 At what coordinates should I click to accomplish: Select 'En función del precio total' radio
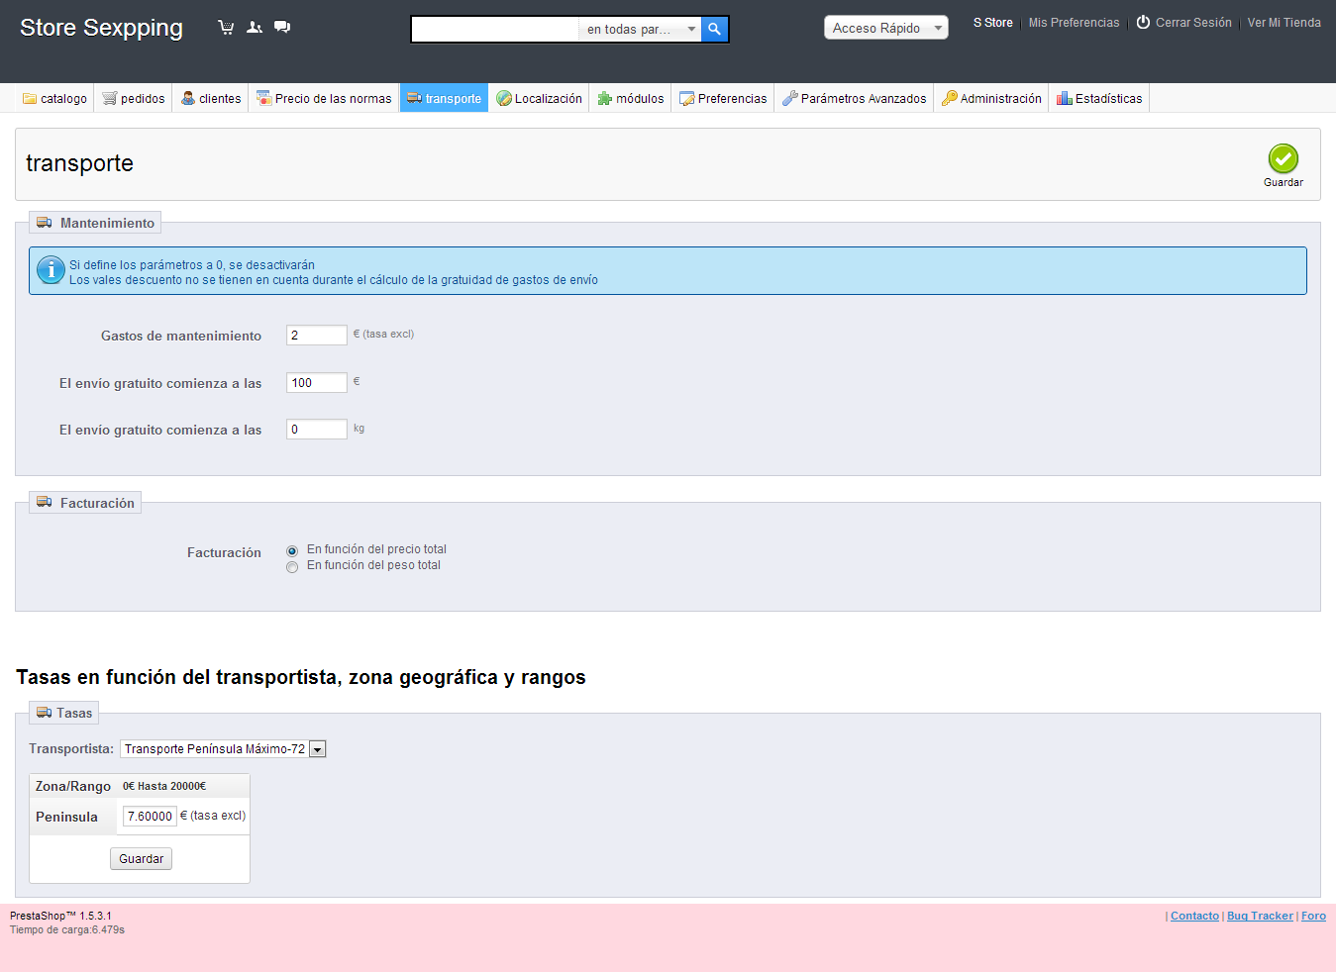tap(292, 551)
